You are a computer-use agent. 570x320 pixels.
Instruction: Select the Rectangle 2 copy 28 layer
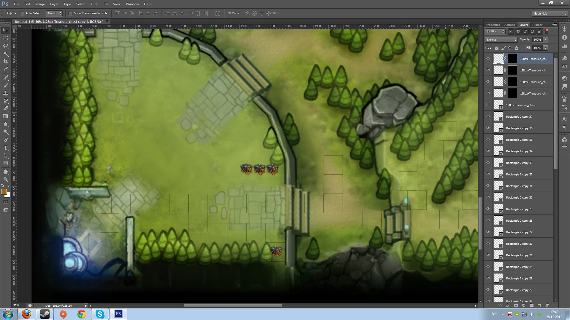tap(518, 220)
